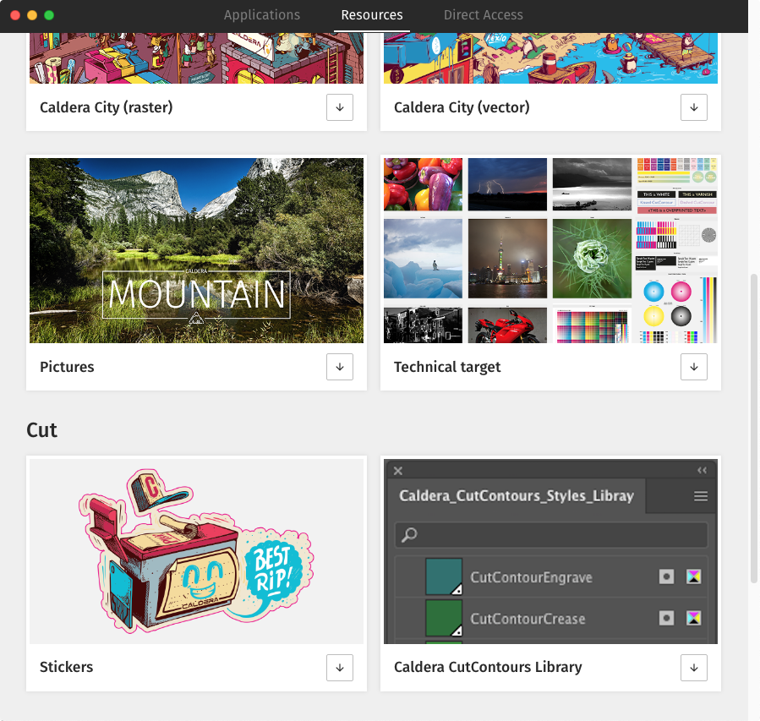Open the CutContours Styles Library preview thumbnail
This screenshot has height=721, width=760.
click(x=550, y=551)
